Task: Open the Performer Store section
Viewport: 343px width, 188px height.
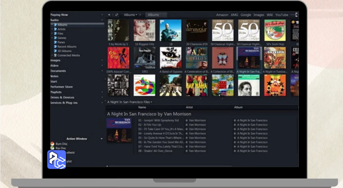Action: 61,87
